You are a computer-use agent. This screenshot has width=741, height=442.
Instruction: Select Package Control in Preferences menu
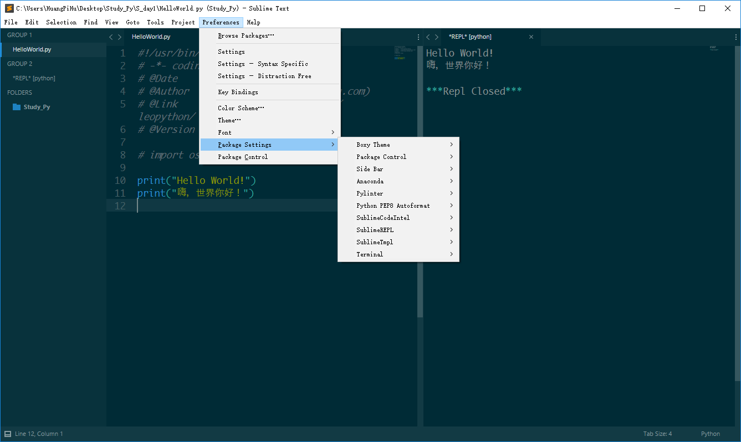[270, 157]
